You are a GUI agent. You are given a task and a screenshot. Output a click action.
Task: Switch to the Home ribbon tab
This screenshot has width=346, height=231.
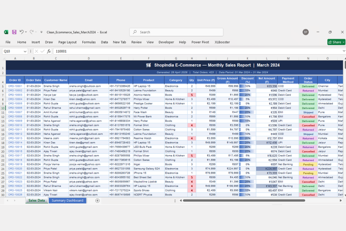point(22,42)
